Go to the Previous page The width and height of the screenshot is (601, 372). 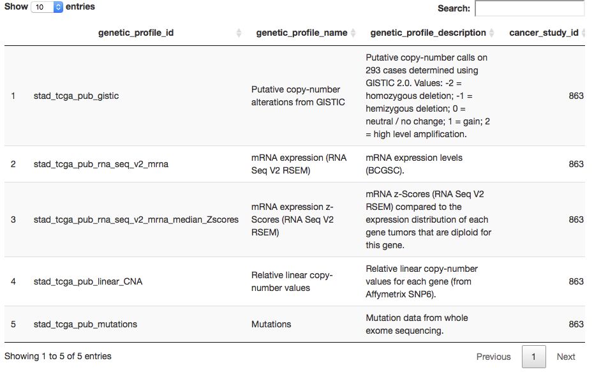[x=493, y=357]
